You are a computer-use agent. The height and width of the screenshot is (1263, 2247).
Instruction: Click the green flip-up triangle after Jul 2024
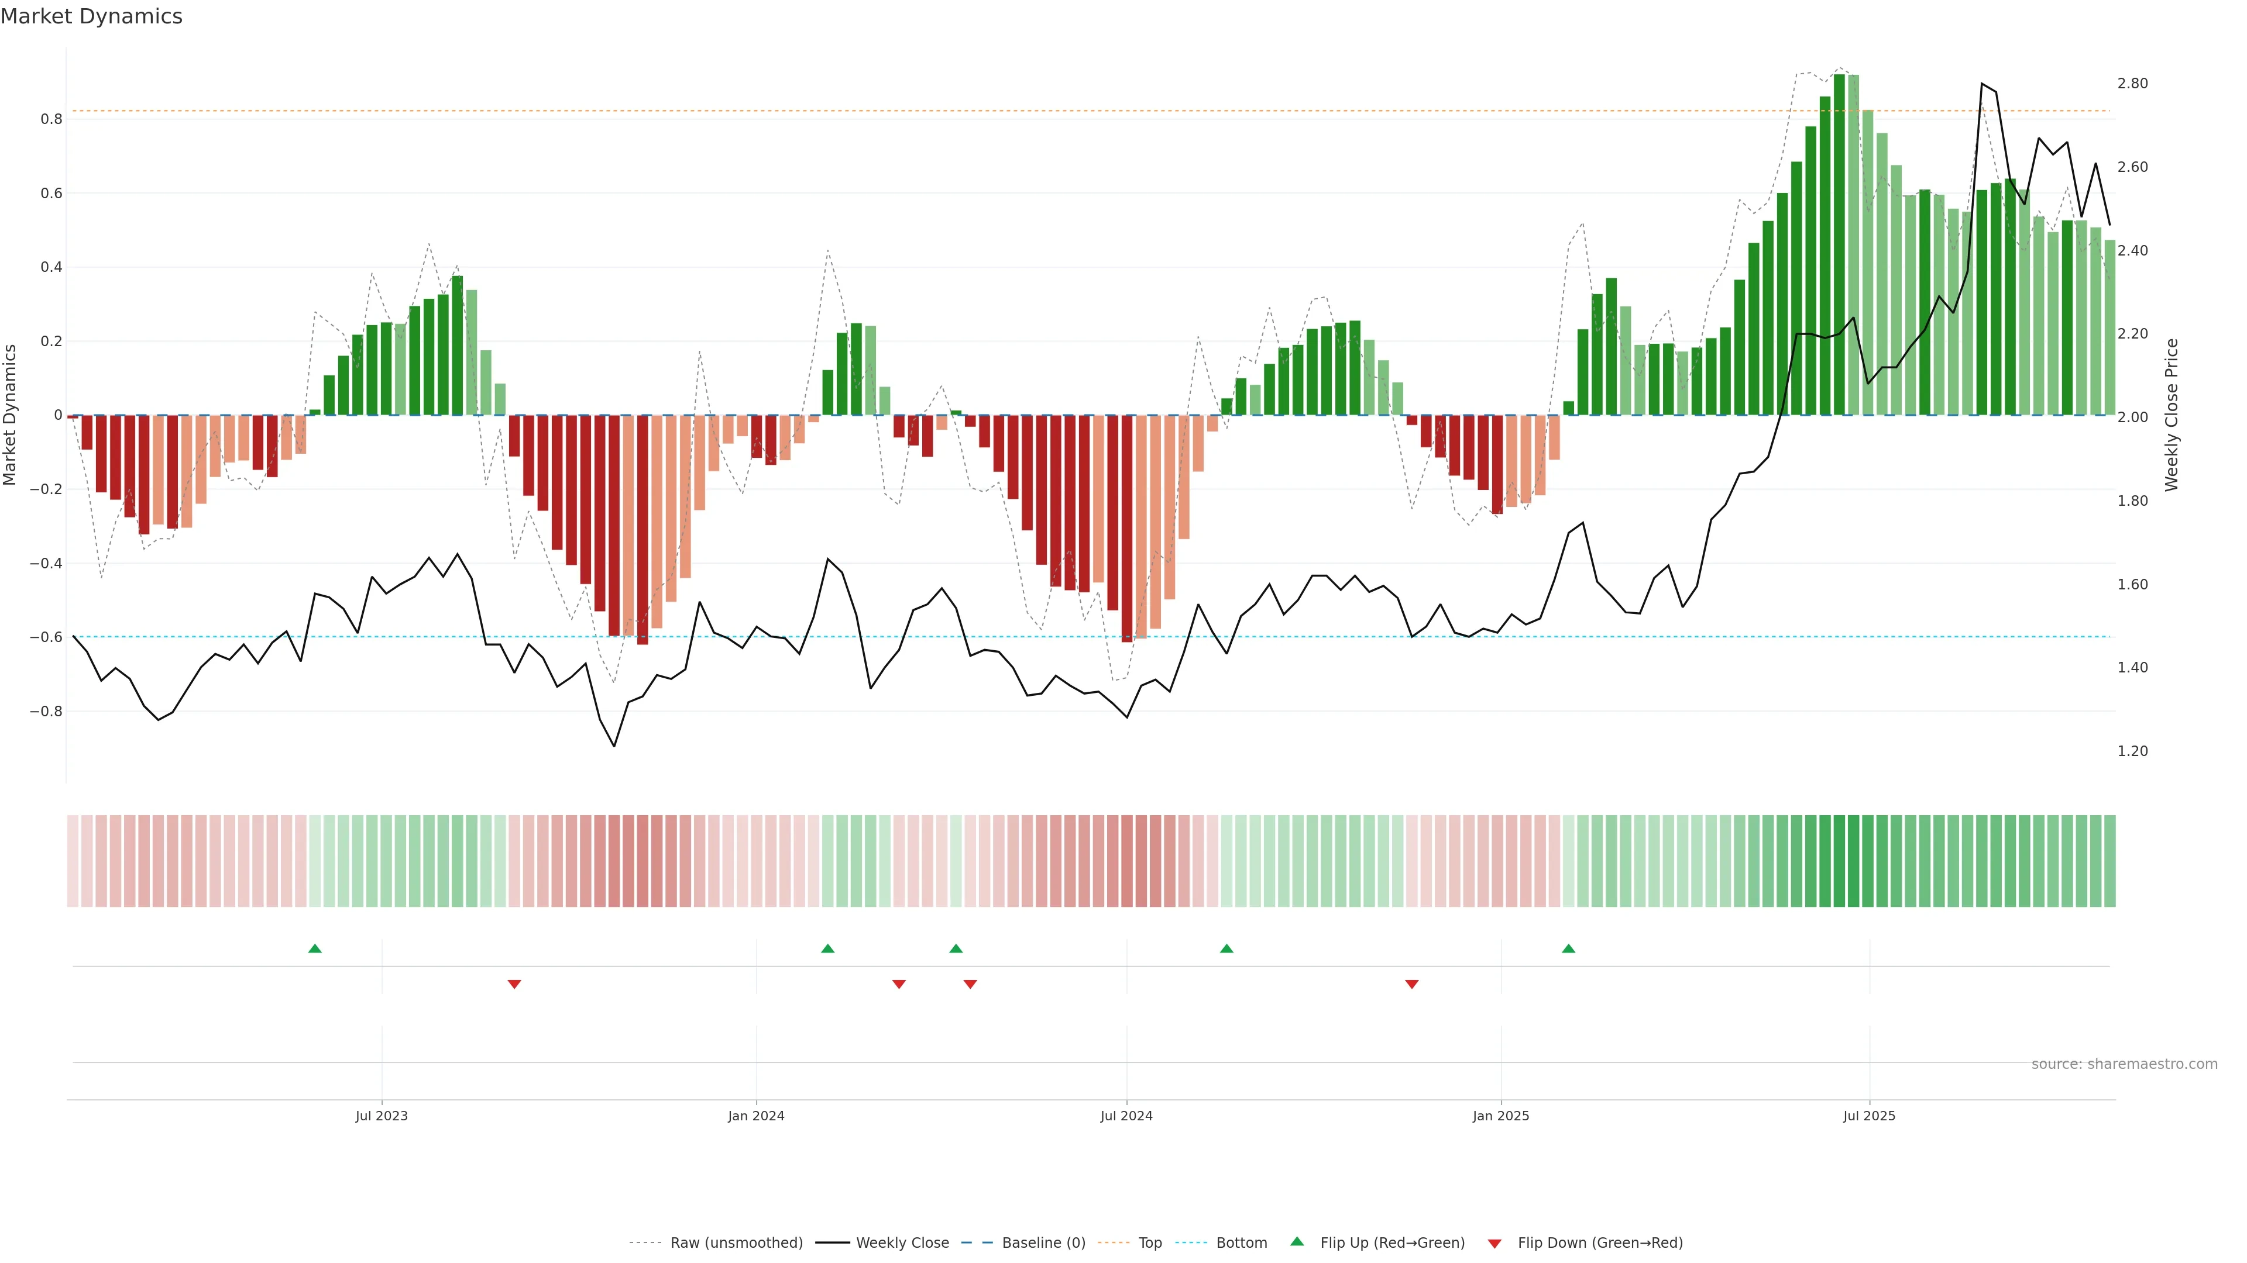(x=1226, y=948)
